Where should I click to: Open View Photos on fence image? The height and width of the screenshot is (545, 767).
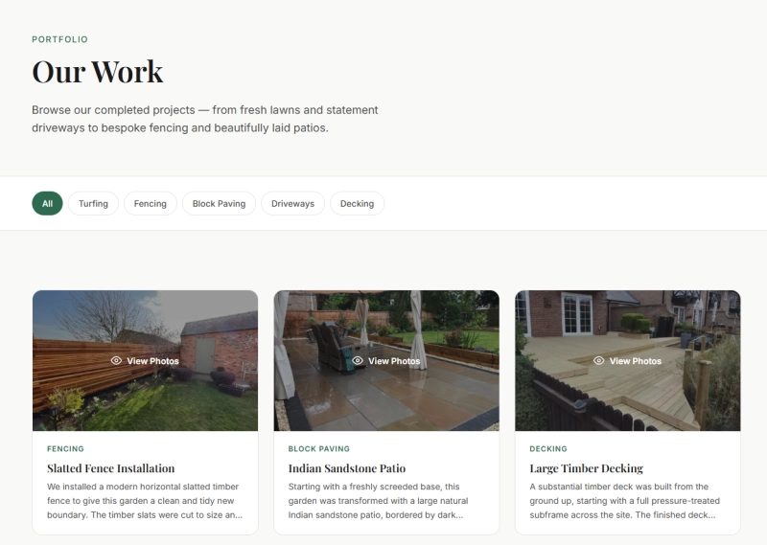pos(145,361)
